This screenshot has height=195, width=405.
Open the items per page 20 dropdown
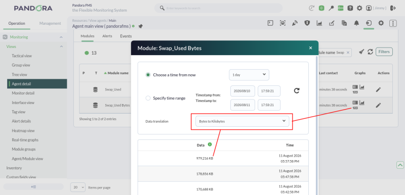click(x=78, y=187)
